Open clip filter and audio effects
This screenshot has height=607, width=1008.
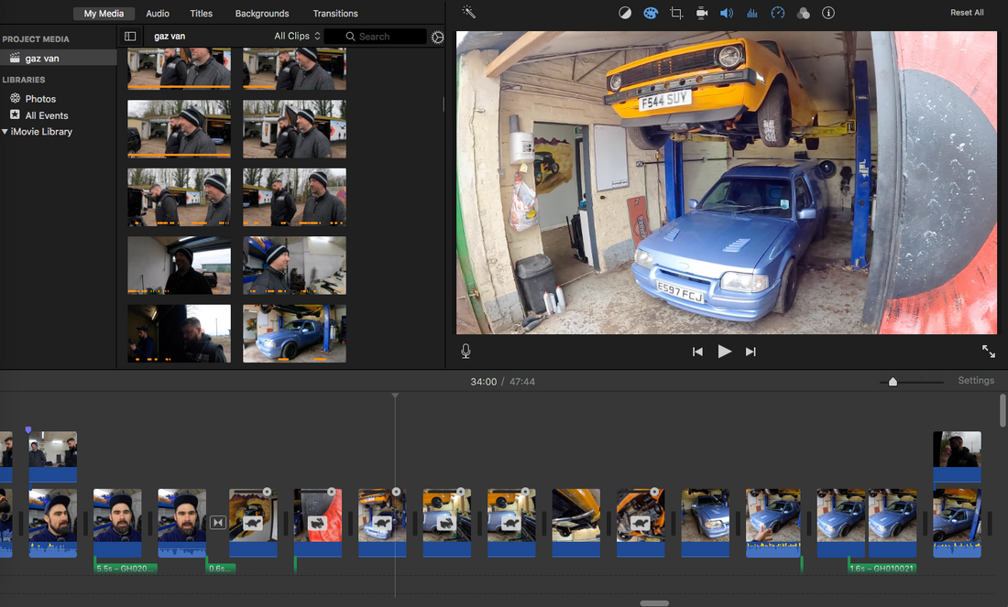click(x=803, y=13)
